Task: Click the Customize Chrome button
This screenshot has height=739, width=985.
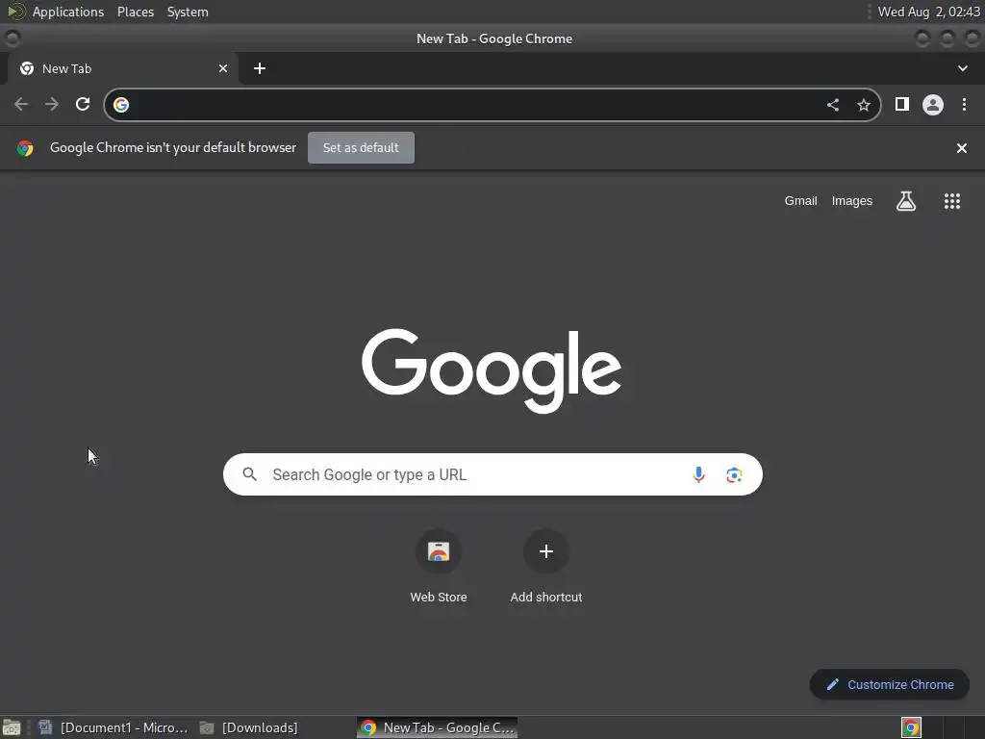Action: point(890,684)
